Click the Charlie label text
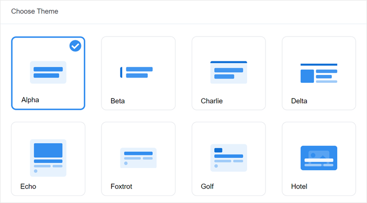Screen dimensions: 367x203 click(212, 101)
